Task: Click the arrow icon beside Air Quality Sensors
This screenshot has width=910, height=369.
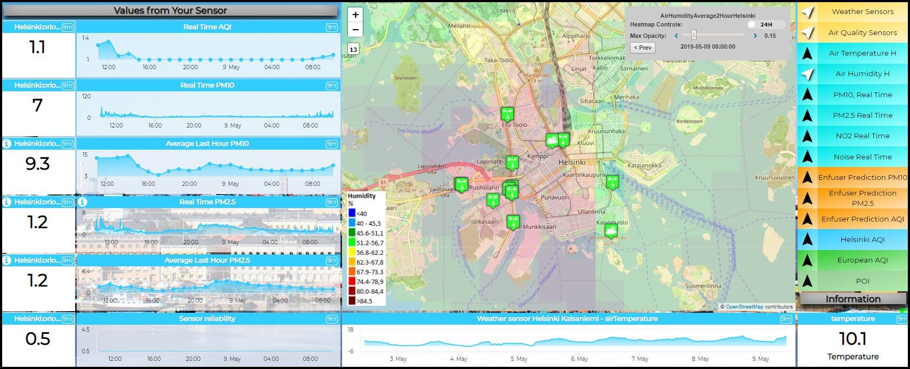Action: pos(807,32)
